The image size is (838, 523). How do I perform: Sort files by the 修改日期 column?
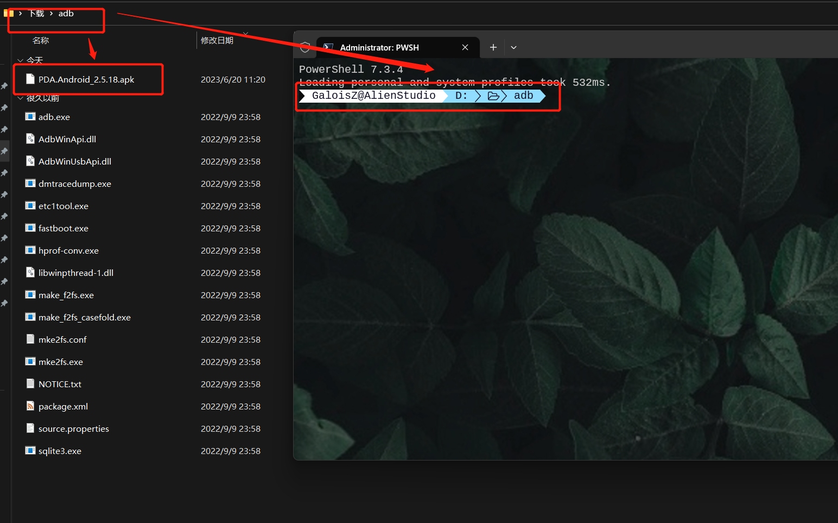217,40
